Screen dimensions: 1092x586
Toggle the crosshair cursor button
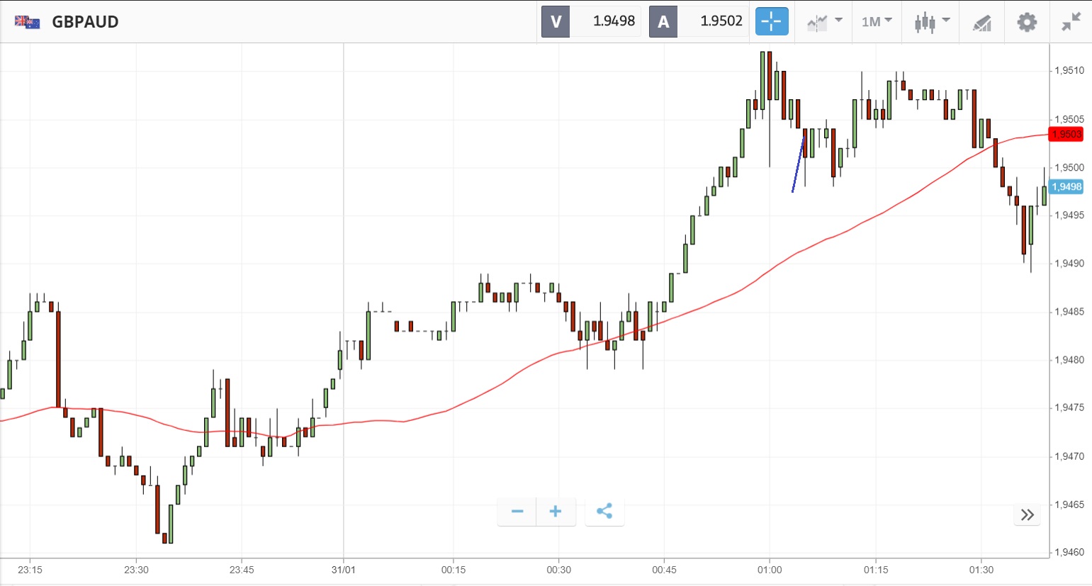pos(771,21)
